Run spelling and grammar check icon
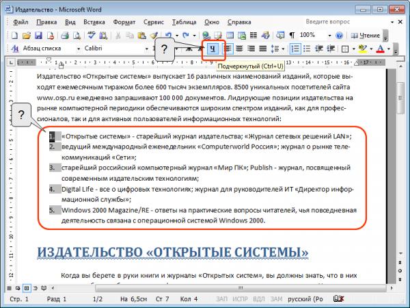The height and width of the screenshot is (308, 410). pos(92,36)
